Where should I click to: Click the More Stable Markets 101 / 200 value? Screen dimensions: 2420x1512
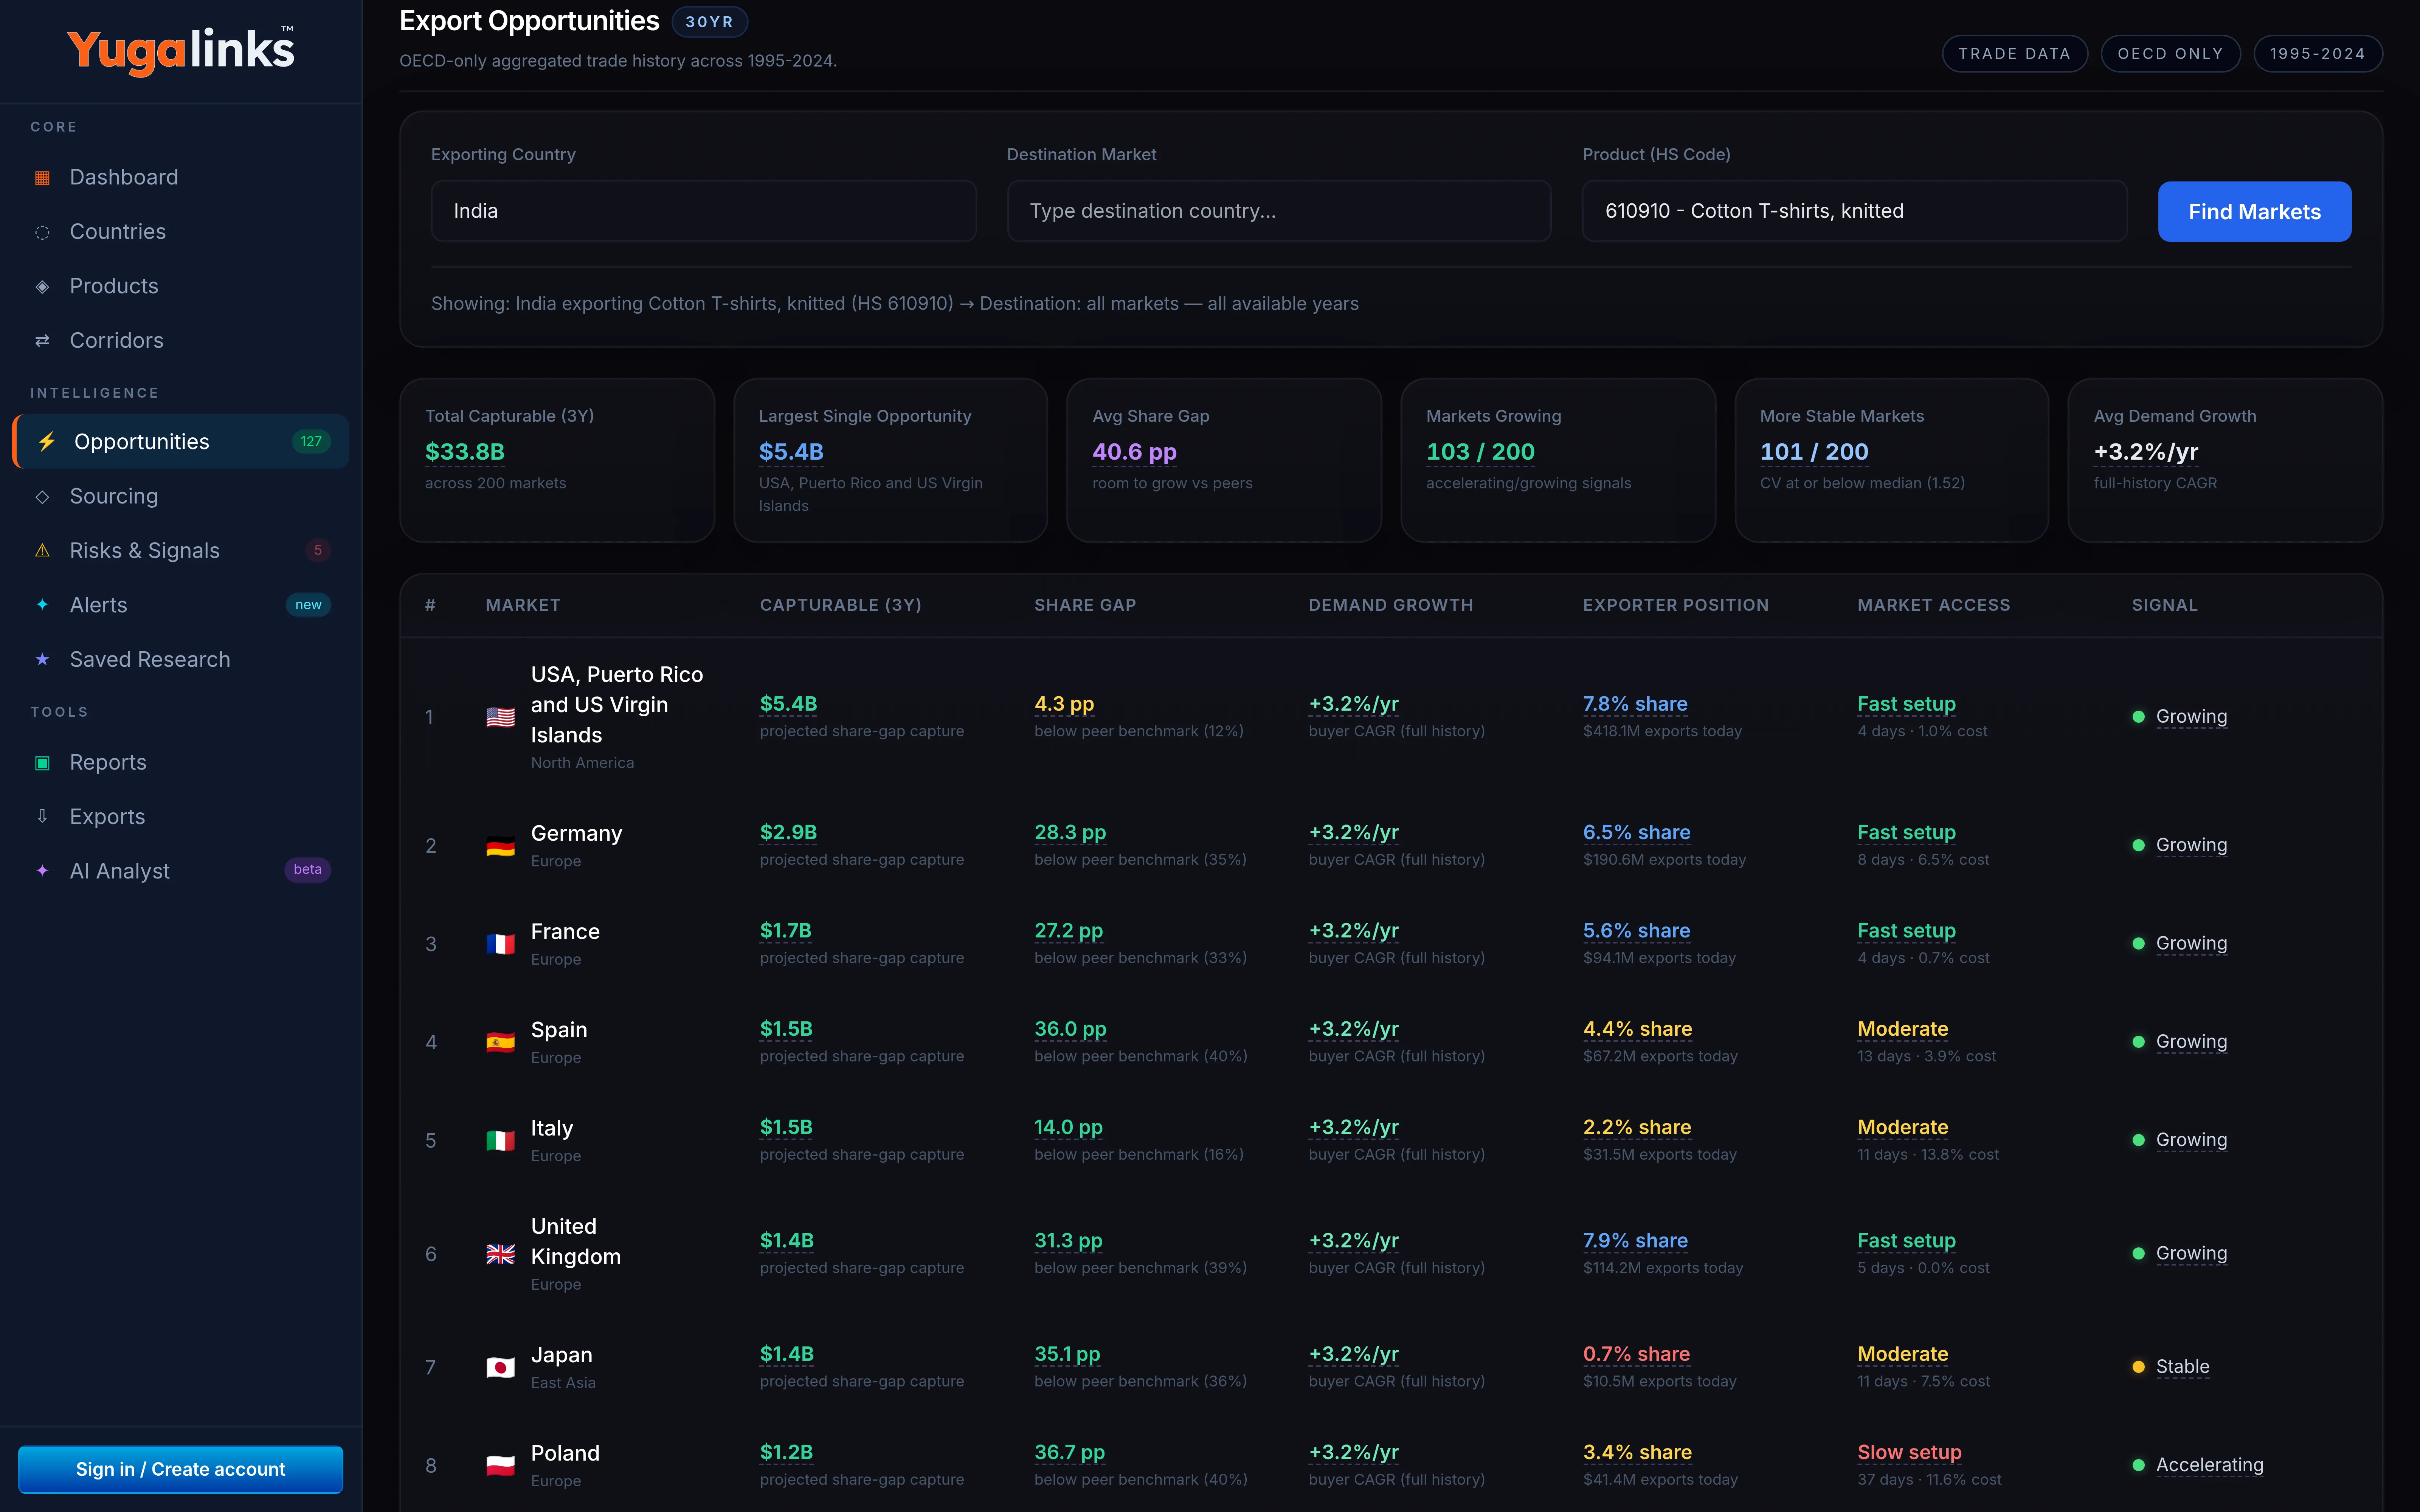coord(1814,452)
